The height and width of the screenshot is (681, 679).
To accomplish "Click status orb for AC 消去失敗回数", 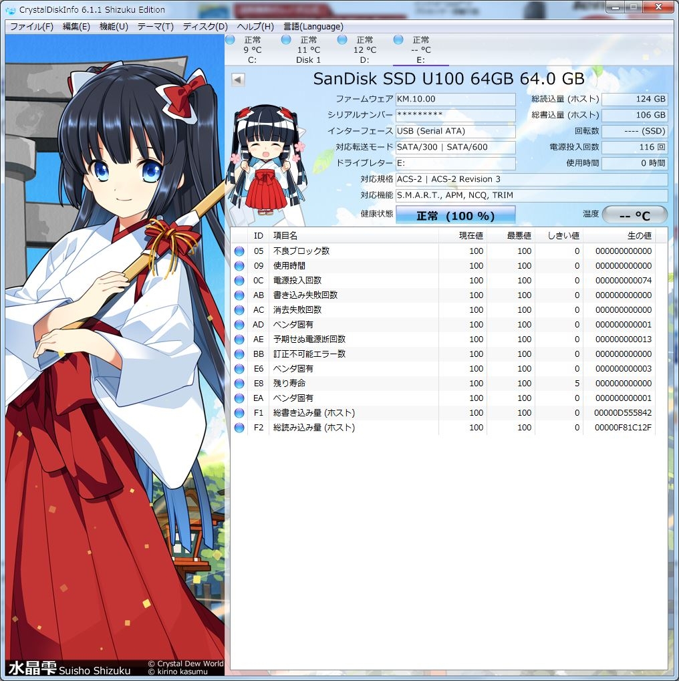I will pos(239,310).
